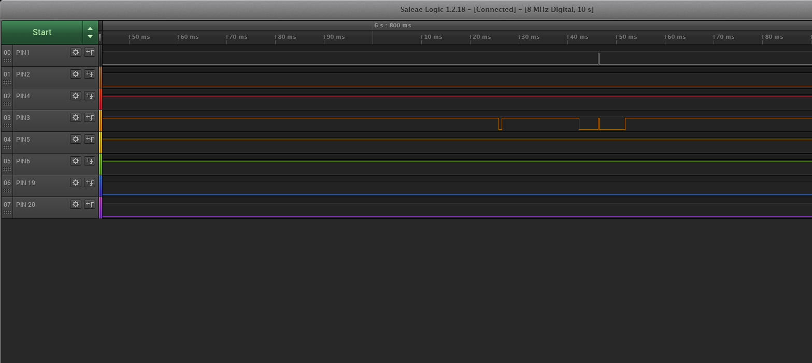Screen dimensions: 812x363
Task: Open settings gear for PIN 19 channel
Action: point(76,183)
